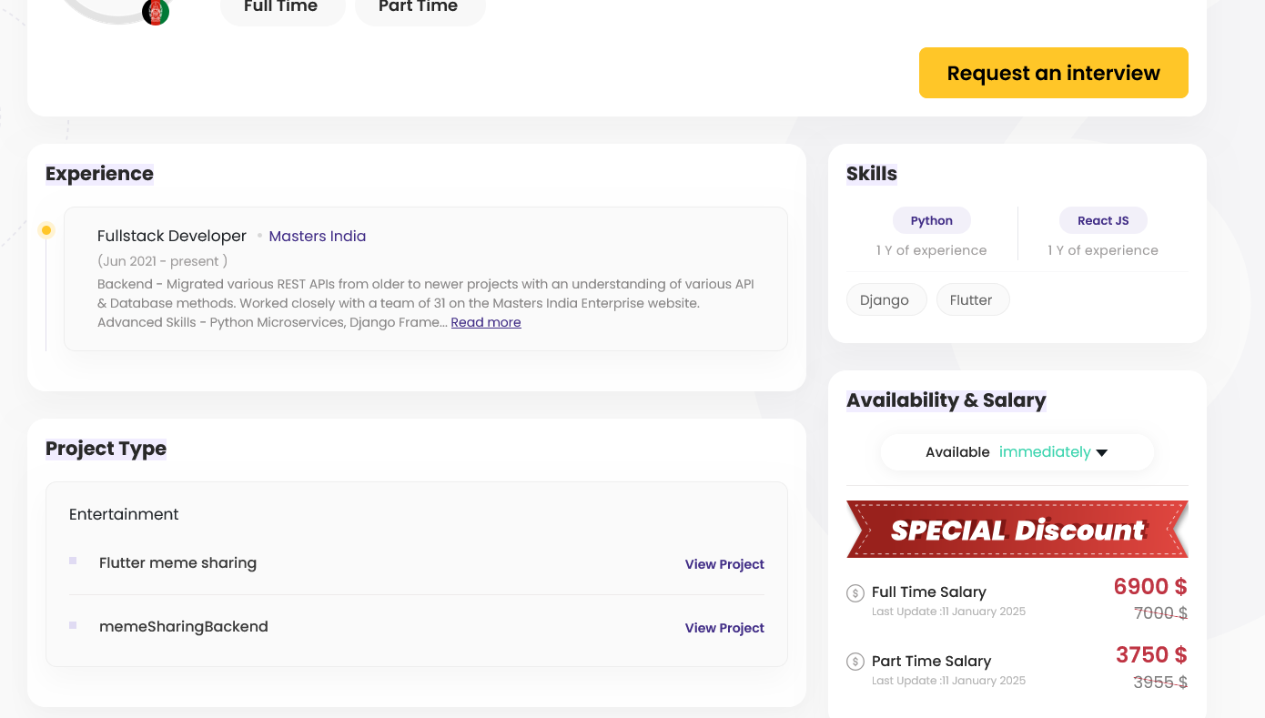Click the Full Time Salary dollar icon
Viewport: 1265px width, 718px height.
(855, 593)
